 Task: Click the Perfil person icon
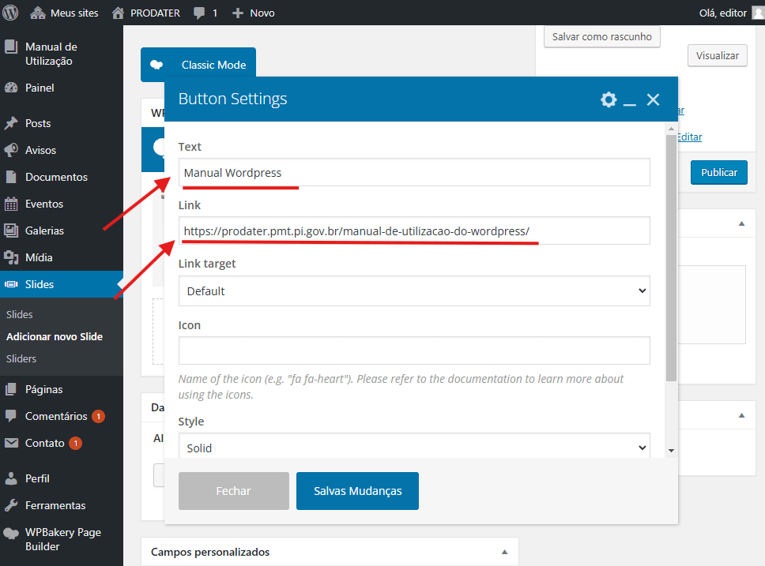click(11, 478)
